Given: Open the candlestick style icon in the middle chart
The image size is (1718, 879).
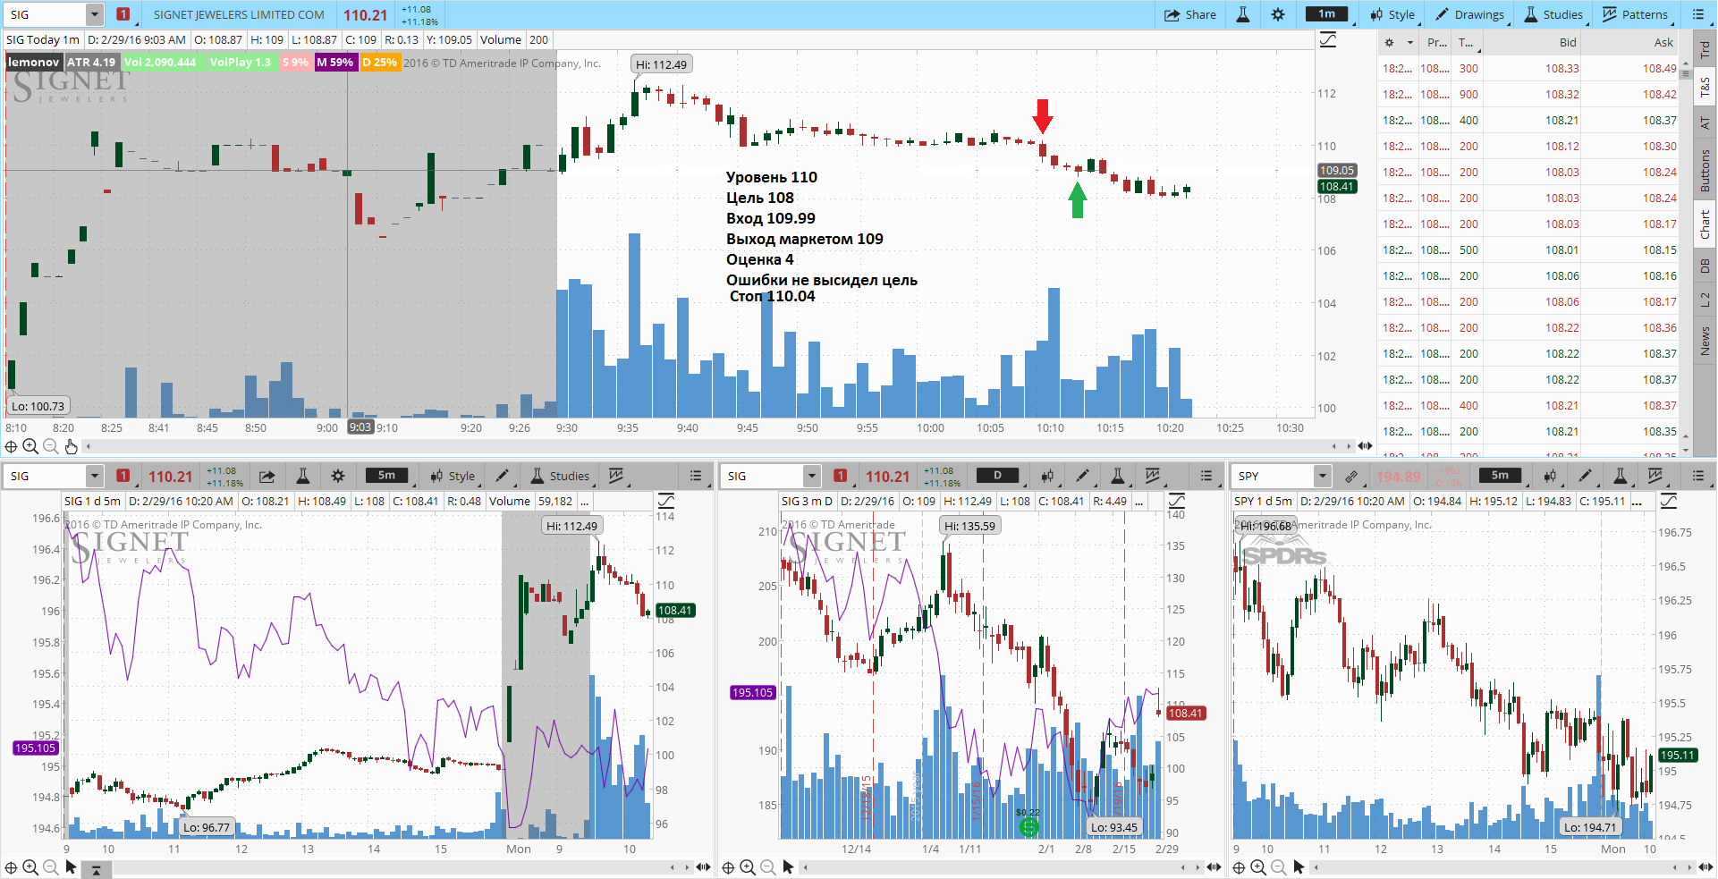Looking at the screenshot, I should point(1047,476).
